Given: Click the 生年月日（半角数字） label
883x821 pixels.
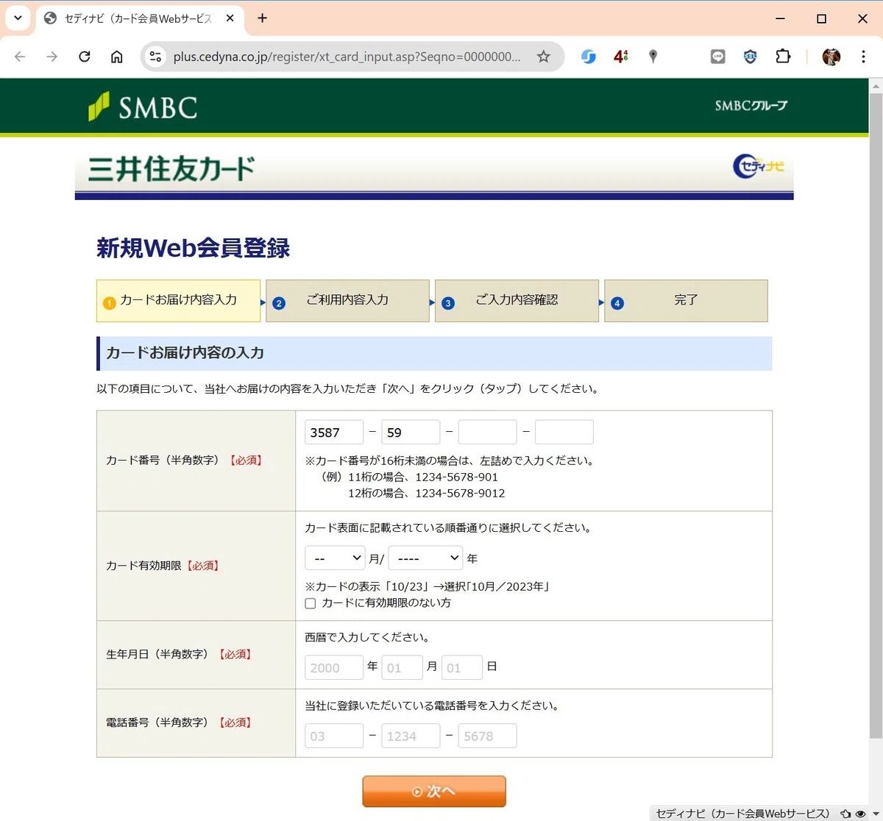Looking at the screenshot, I should click(157, 654).
